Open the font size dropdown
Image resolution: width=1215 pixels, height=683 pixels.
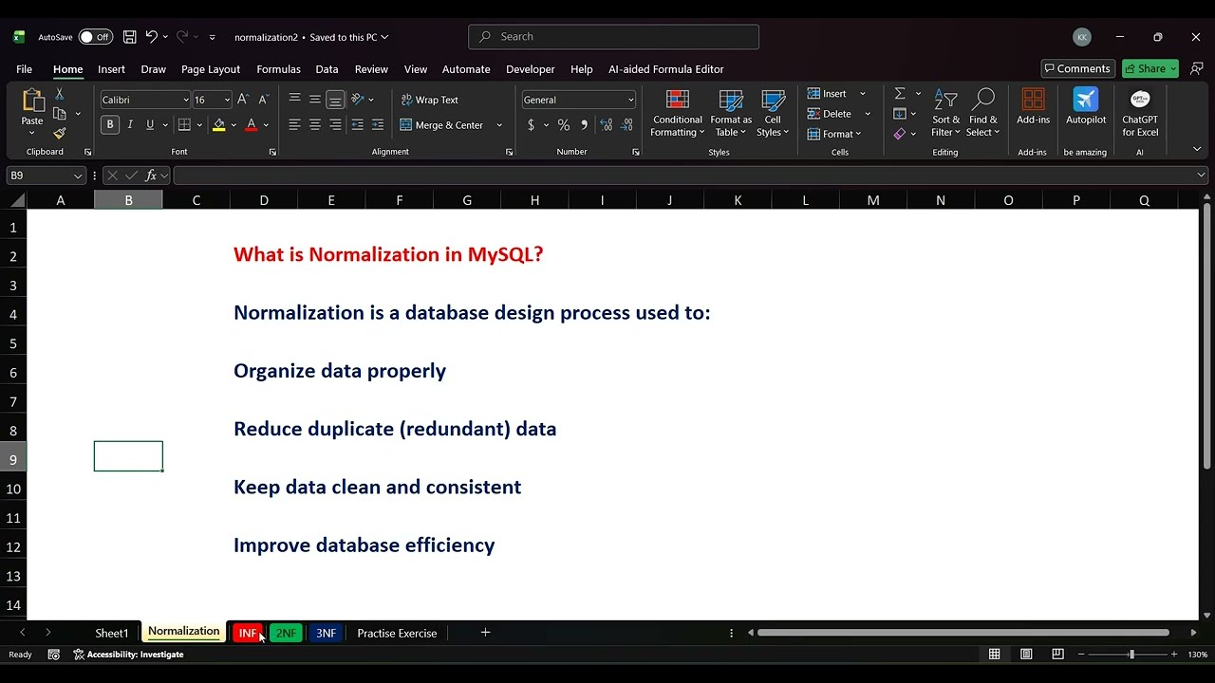coord(227,100)
